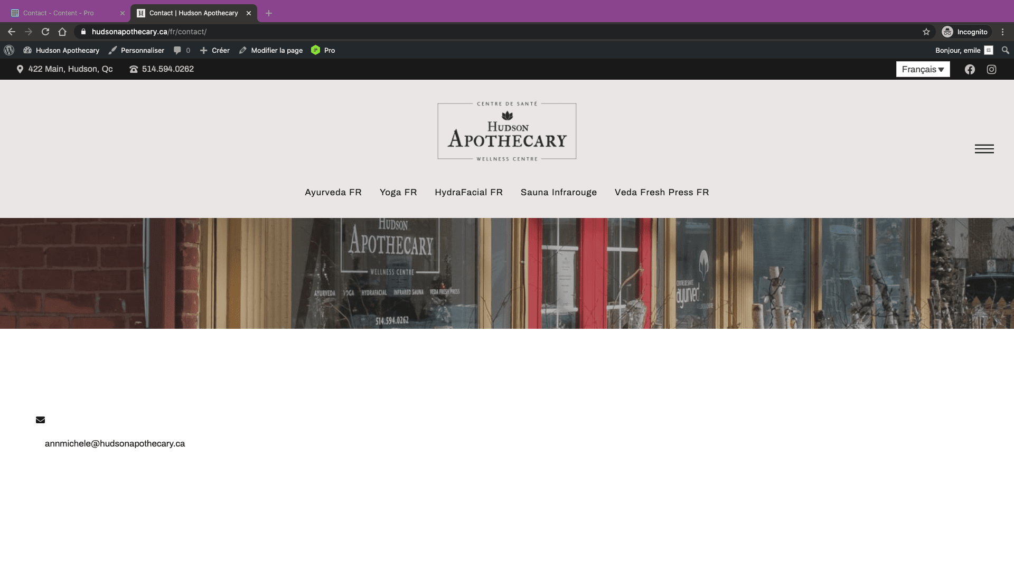Open Instagram profile via icon
The height and width of the screenshot is (570, 1014).
[x=991, y=69]
